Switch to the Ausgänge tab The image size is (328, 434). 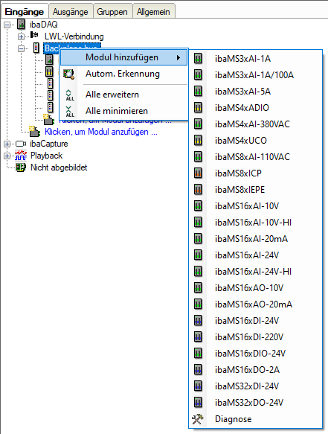pos(70,12)
